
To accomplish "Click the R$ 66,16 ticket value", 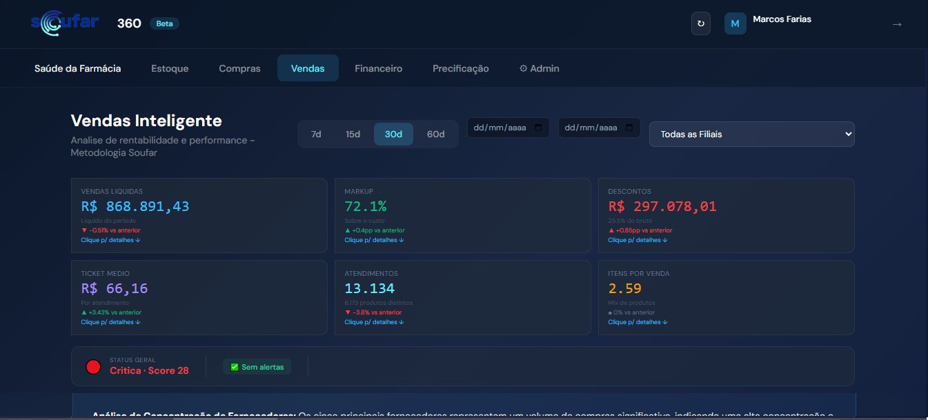I will coord(115,288).
